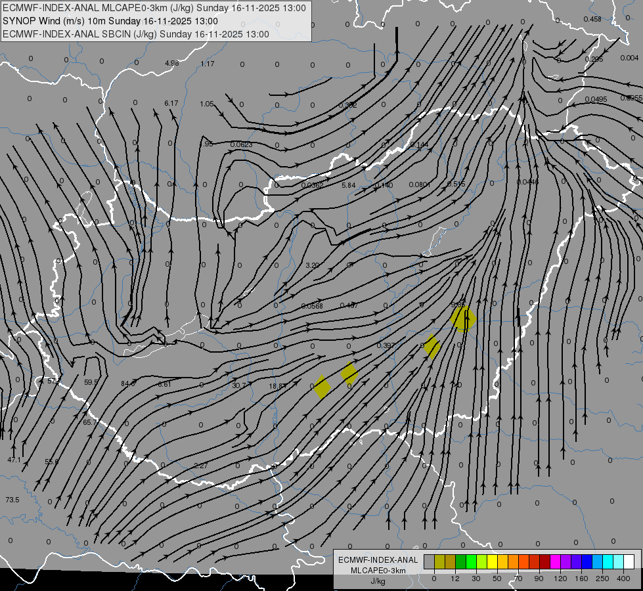Click the map value 0.0568
Viewport: 643px width, 591px height.
[312, 306]
